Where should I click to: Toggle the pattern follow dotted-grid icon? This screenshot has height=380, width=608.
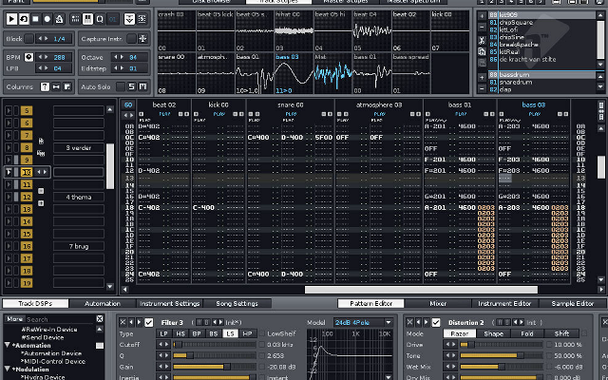pyautogui.click(x=76, y=19)
